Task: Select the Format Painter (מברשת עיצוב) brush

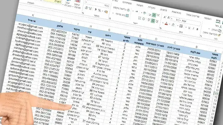Action: (x=219, y=35)
